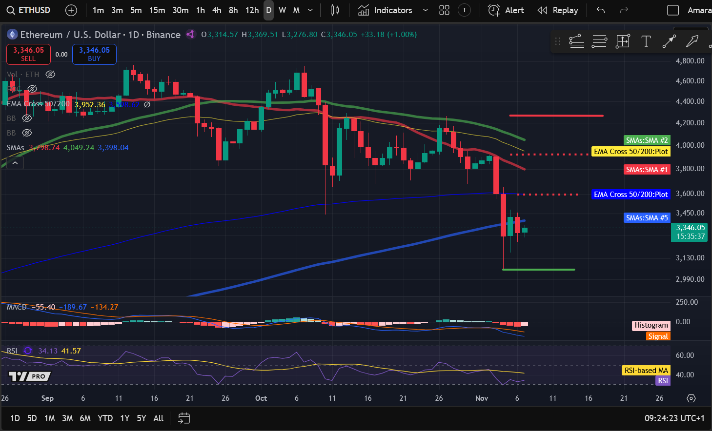Click the redo arrow icon

pos(624,10)
